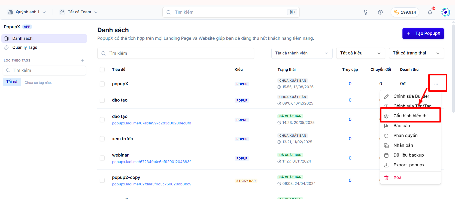Screen dimensions: 455x199
Task: Select Dữ liệu backup menu entry
Action: tap(410, 155)
